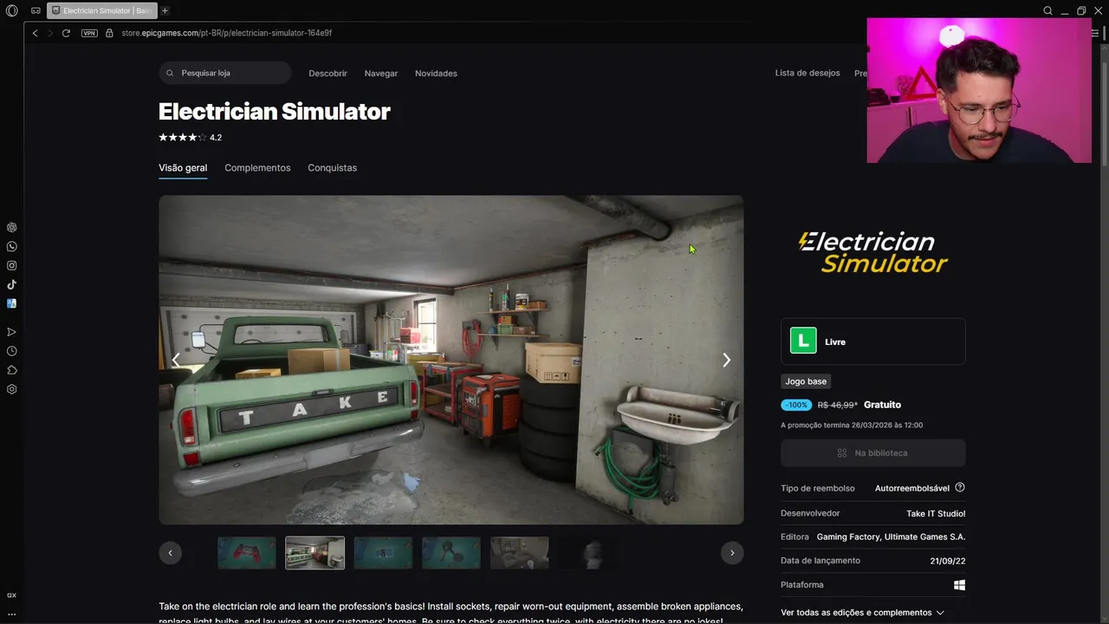Open Take IT Studio! developer link

point(936,514)
